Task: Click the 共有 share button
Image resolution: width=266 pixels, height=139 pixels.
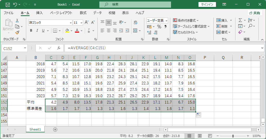Action: [255, 13]
